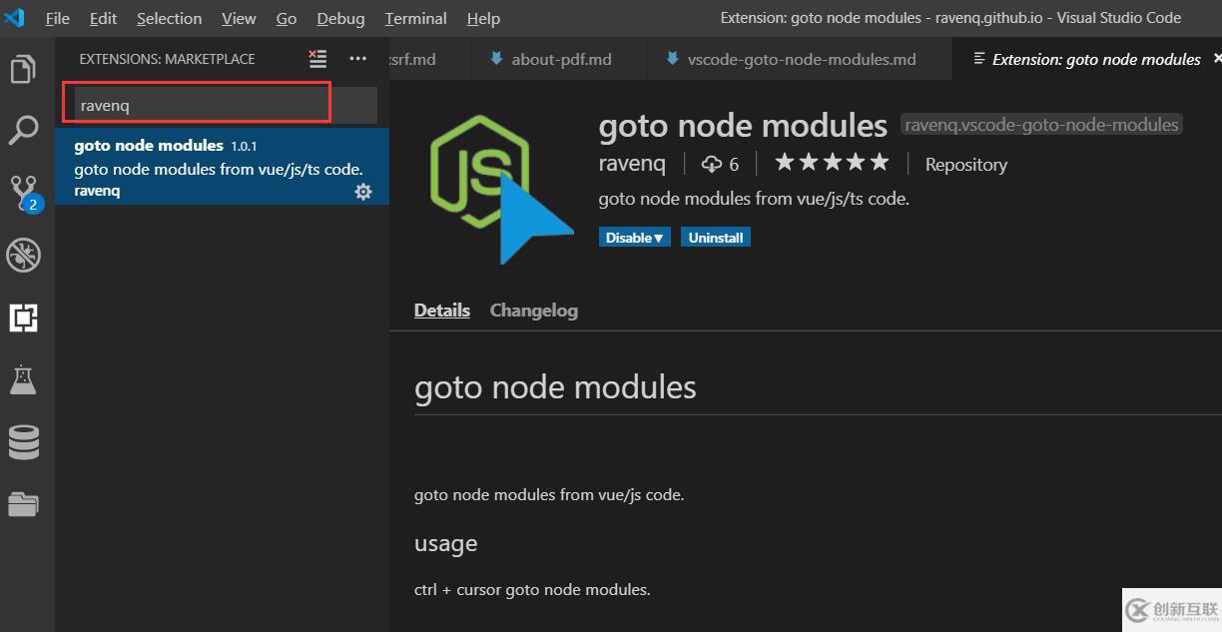The image size is (1222, 632).
Task: Uninstall the goto node modules extension
Action: coord(716,238)
